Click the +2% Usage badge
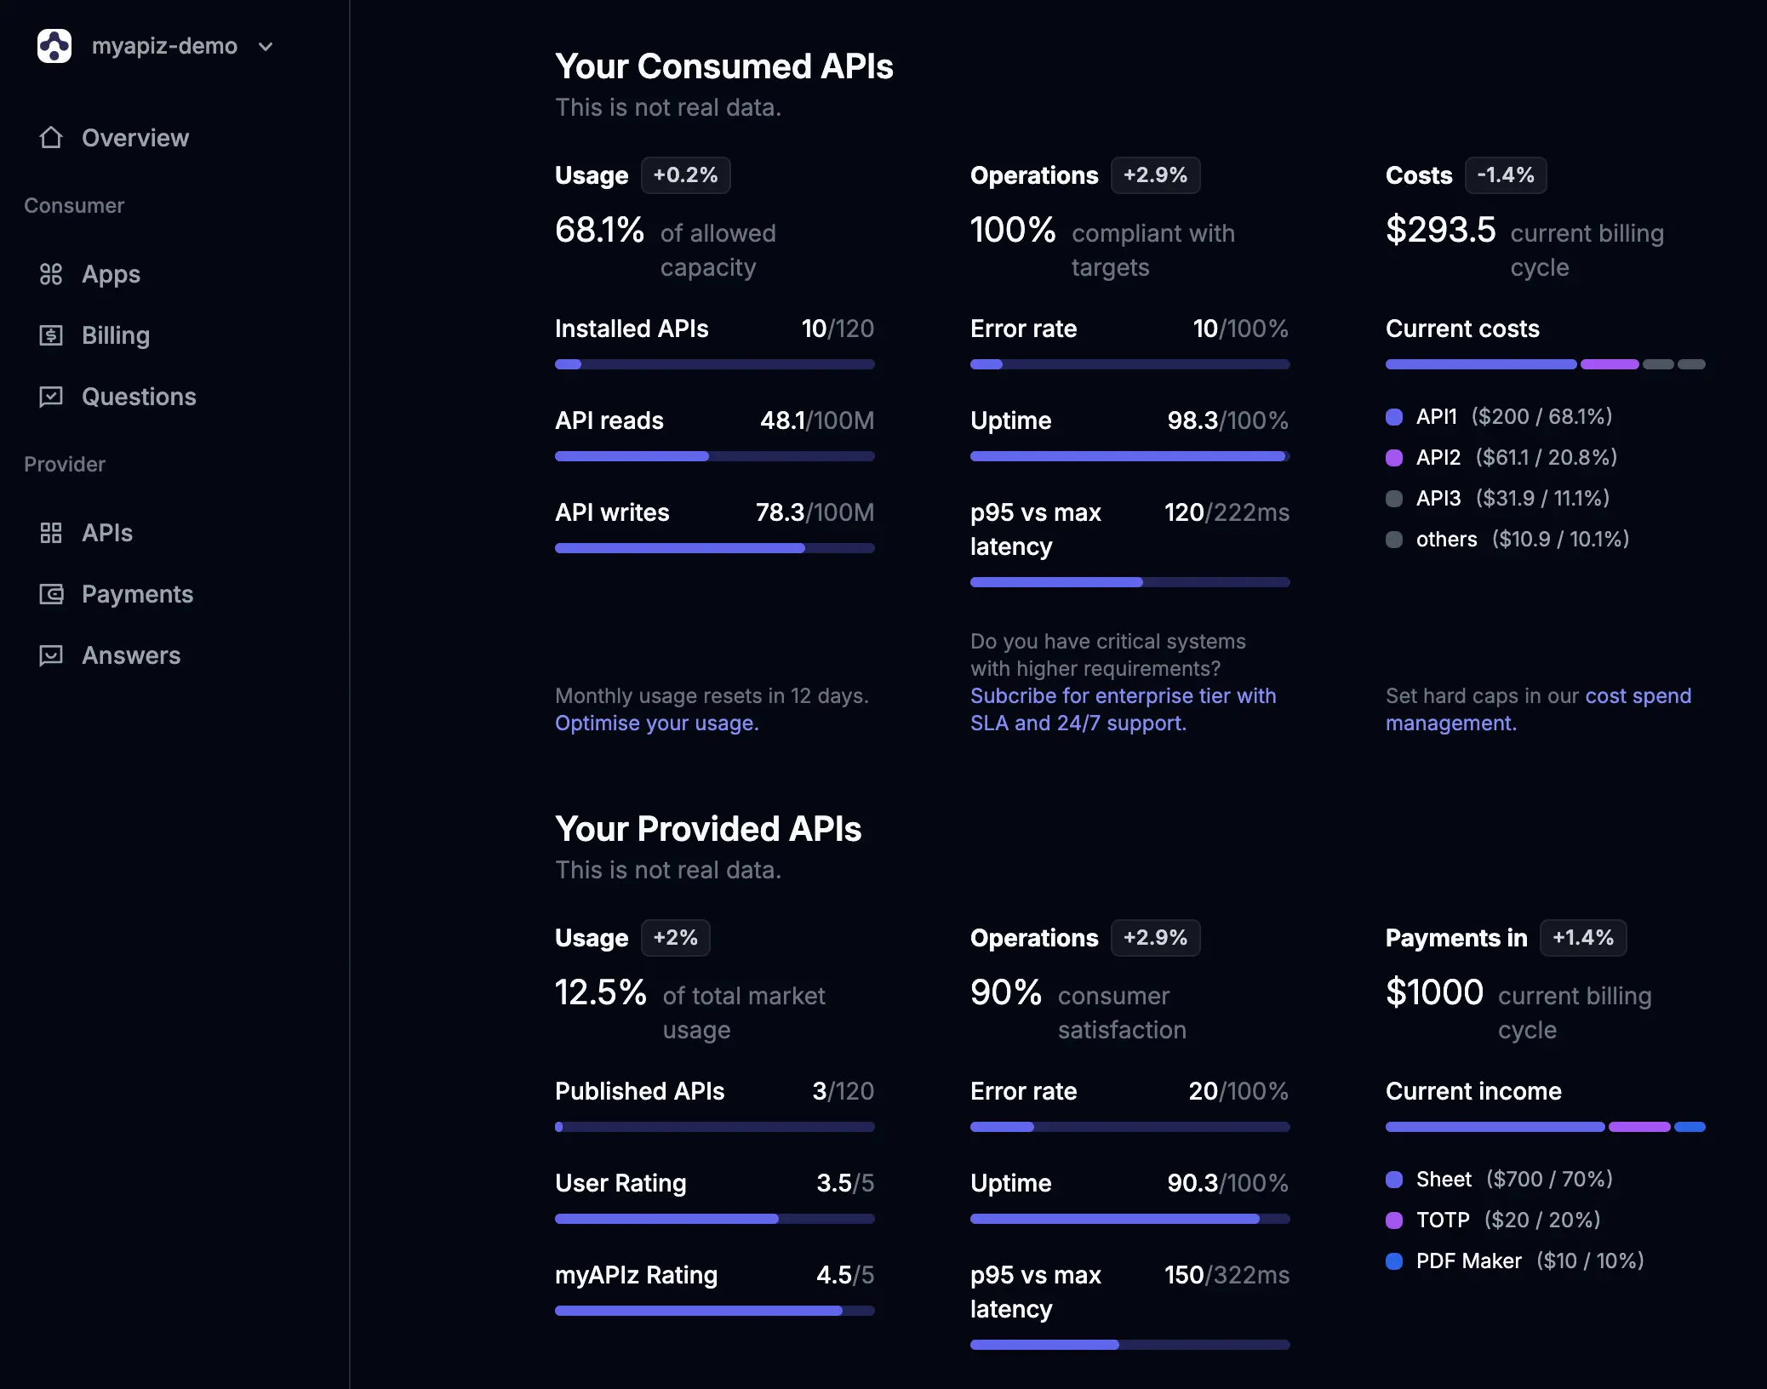Viewport: 1767px width, 1389px height. (x=676, y=938)
